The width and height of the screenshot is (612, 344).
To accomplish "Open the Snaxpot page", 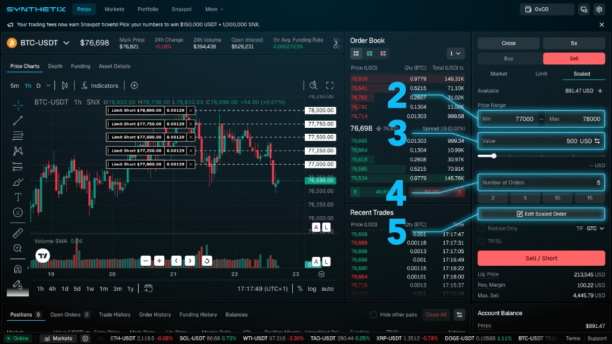I will [x=182, y=10].
